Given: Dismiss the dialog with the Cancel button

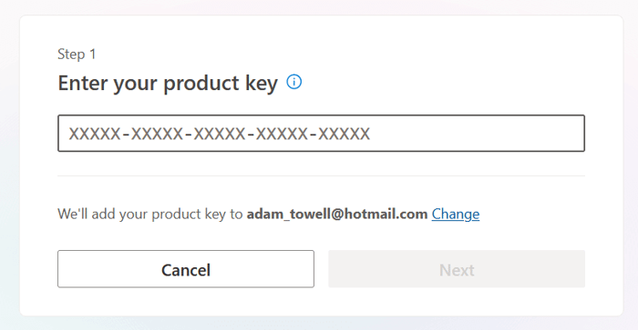Looking at the screenshot, I should [186, 269].
